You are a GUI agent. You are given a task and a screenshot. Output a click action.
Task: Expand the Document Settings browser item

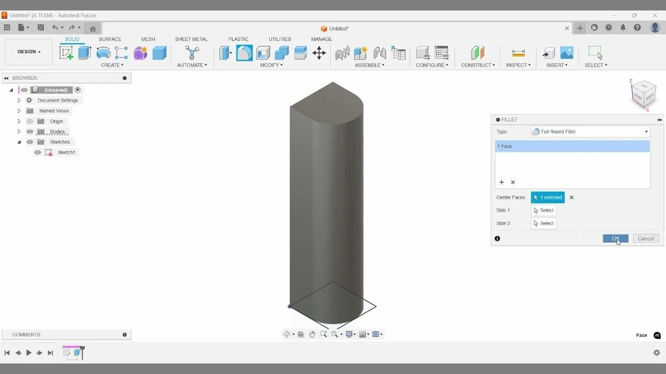click(19, 100)
